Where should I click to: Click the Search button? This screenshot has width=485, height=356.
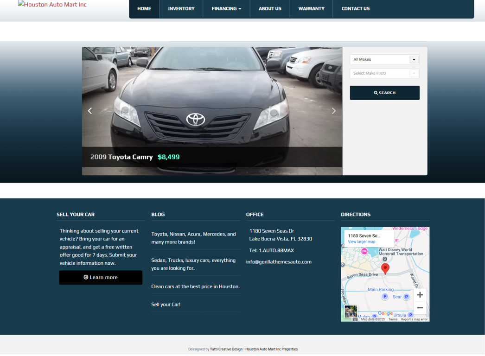(x=384, y=93)
